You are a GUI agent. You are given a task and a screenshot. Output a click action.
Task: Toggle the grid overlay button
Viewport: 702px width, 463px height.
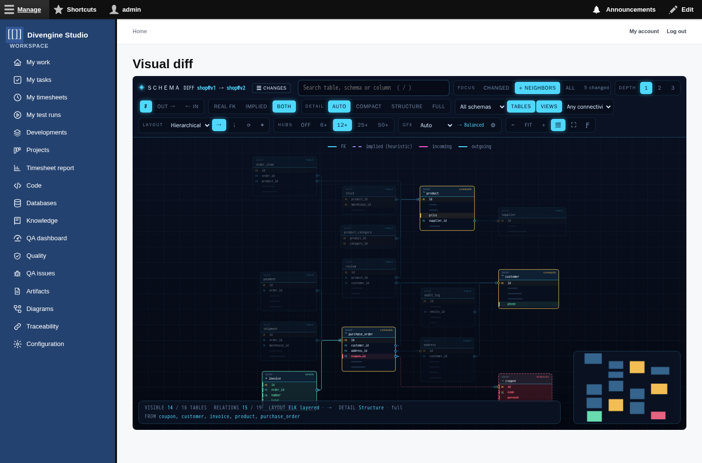(558, 125)
